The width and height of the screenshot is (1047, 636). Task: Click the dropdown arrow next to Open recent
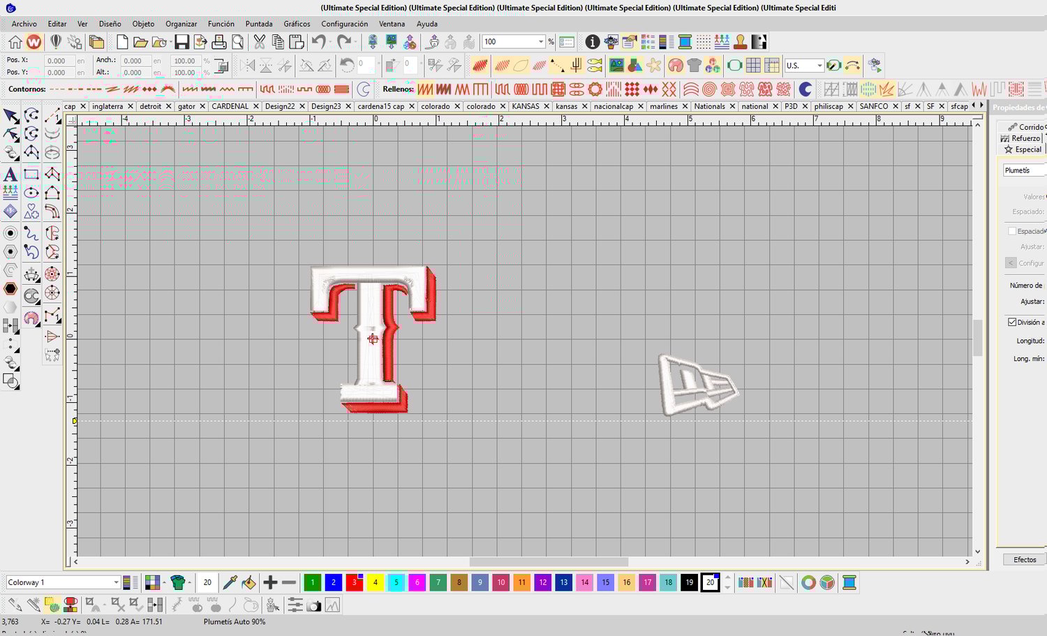(x=170, y=43)
